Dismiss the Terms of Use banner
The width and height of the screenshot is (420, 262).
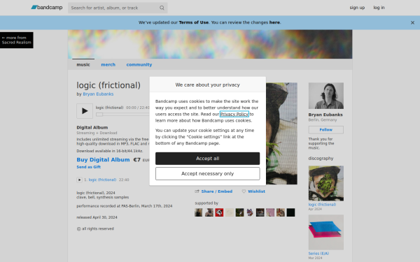412,23
